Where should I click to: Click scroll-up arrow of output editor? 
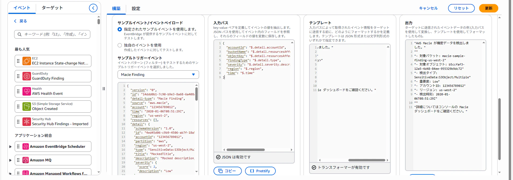[484, 43]
